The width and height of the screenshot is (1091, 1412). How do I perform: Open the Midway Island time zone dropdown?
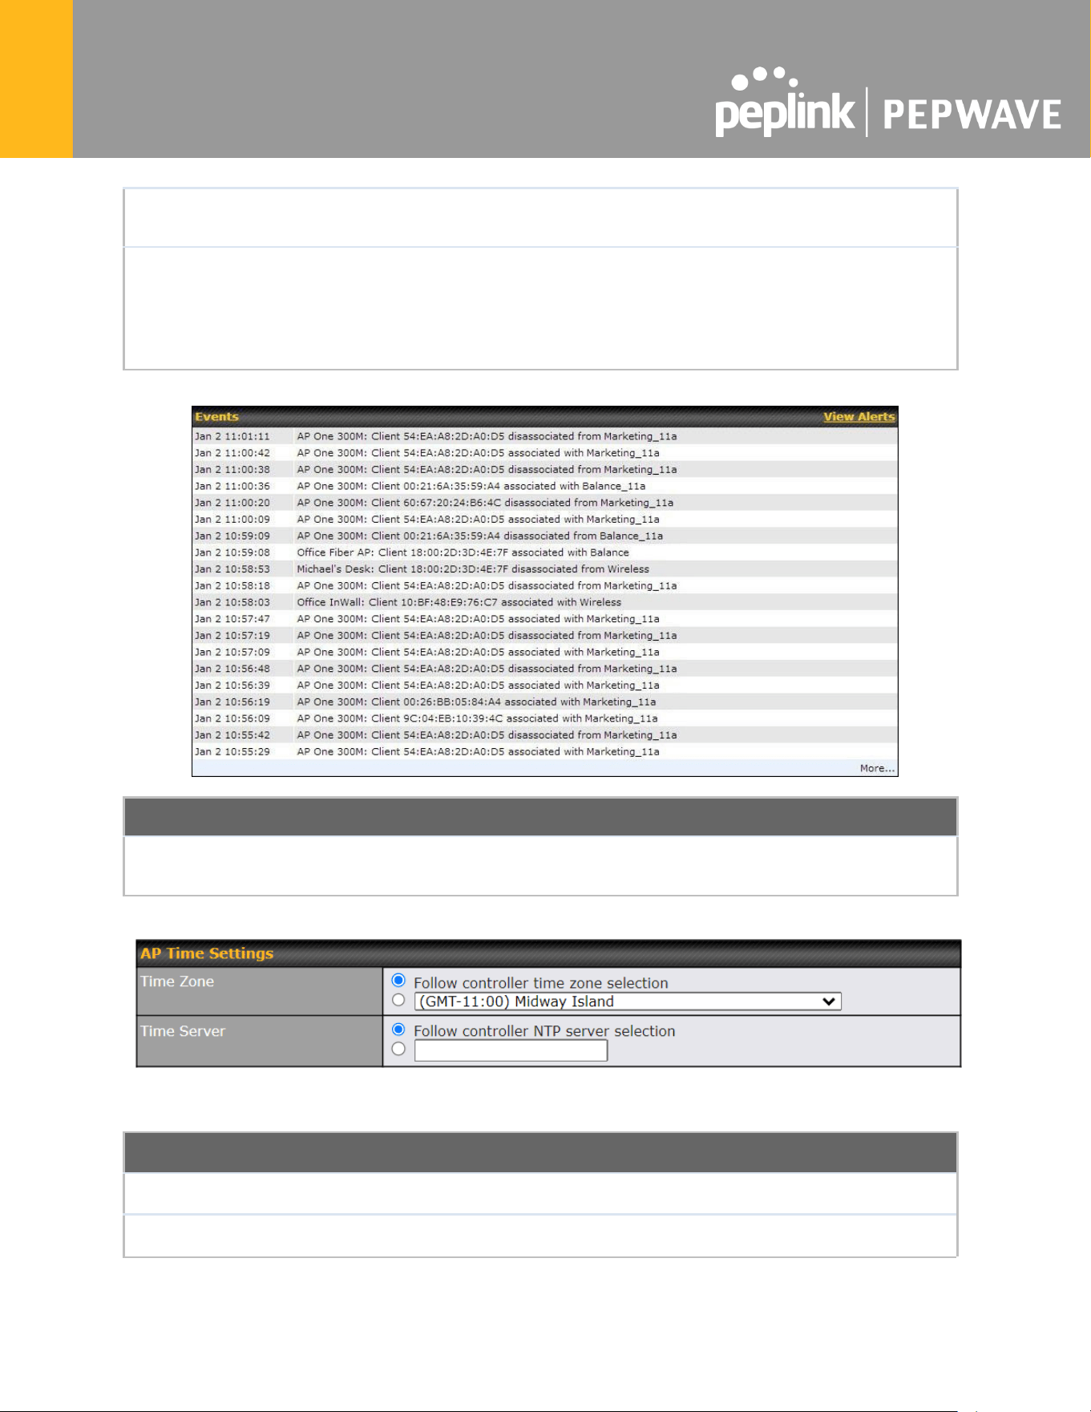click(628, 1001)
